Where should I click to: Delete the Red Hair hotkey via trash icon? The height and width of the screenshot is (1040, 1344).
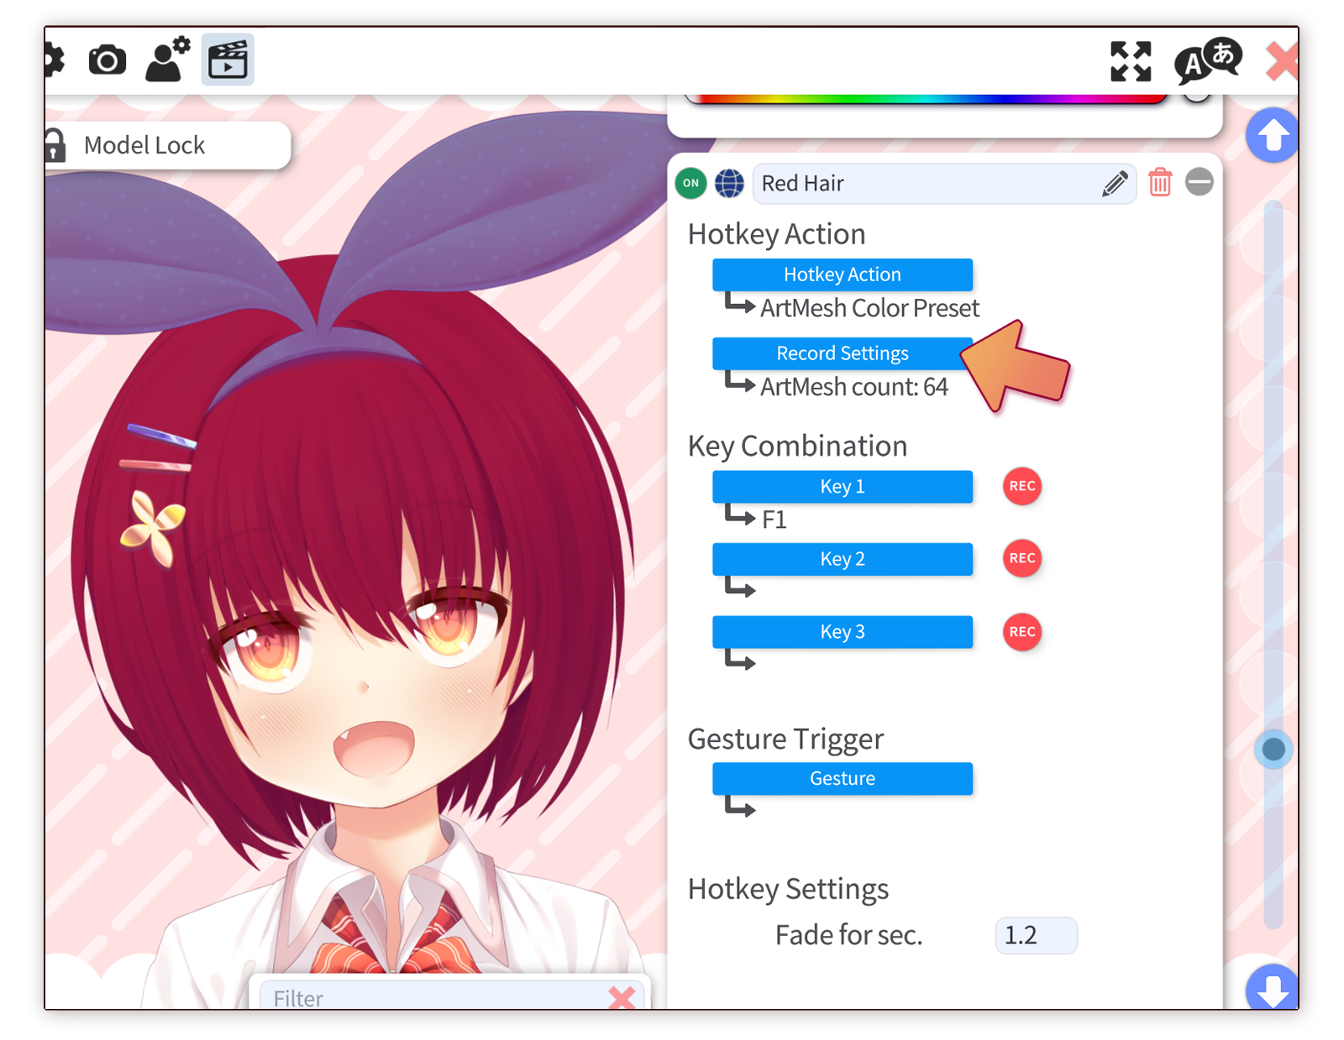coord(1160,181)
